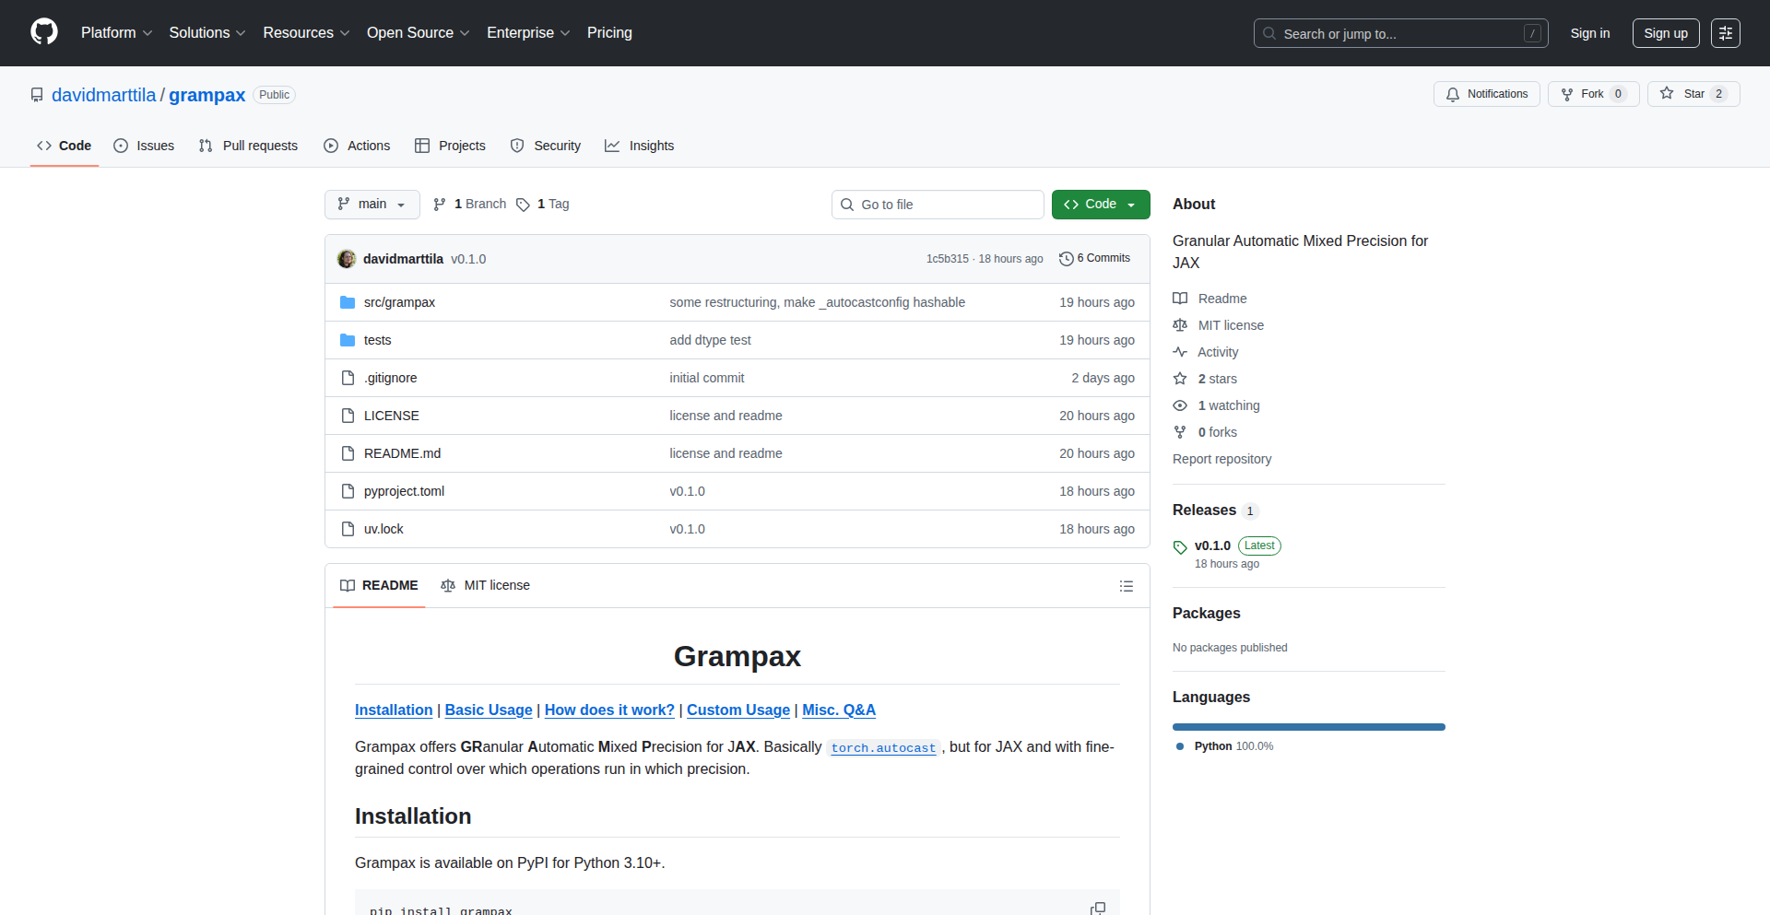Expand the main branch dropdown
1770x915 pixels.
coord(372,205)
